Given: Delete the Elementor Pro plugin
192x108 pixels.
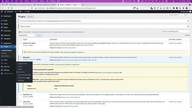Looking at the screenshot, I should tap(31, 97).
